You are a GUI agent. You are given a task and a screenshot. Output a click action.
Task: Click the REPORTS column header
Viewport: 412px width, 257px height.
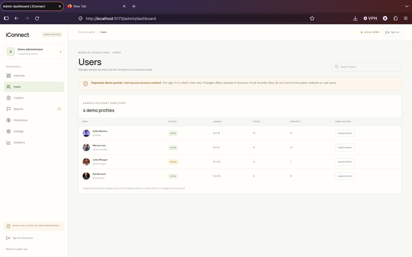pos(295,122)
